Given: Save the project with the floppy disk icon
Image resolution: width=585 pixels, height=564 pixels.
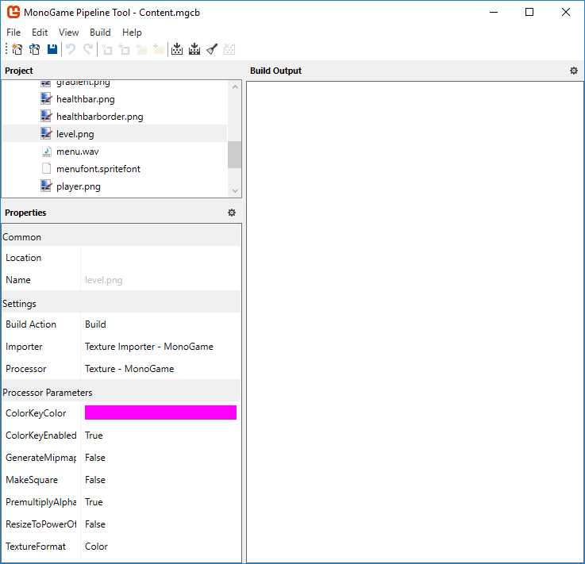Looking at the screenshot, I should pyautogui.click(x=52, y=49).
